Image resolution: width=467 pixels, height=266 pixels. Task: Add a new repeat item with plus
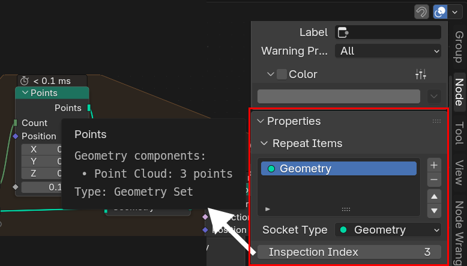(x=434, y=165)
